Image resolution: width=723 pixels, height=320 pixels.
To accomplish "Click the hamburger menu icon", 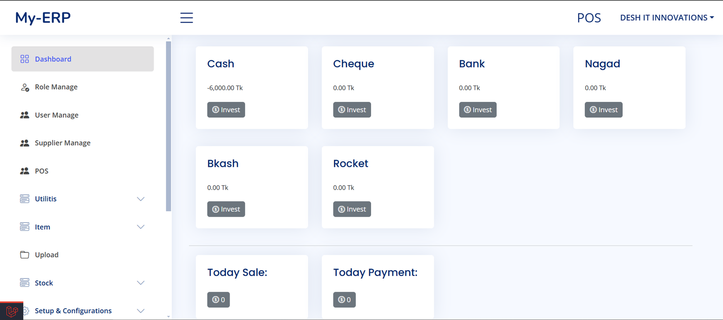I will coord(187,18).
